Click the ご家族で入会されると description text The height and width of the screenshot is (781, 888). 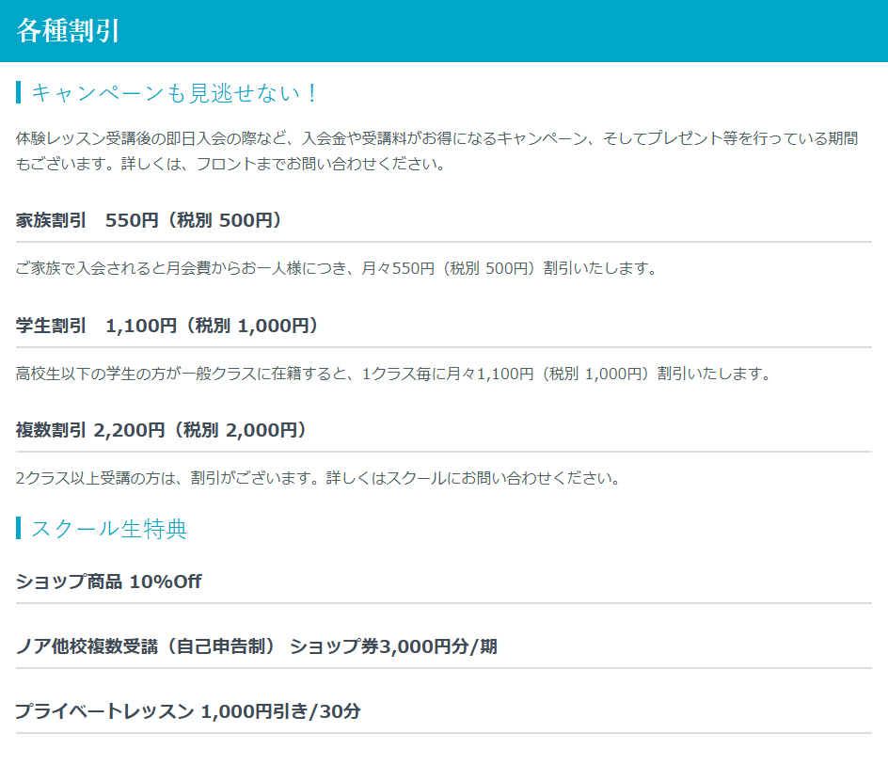click(336, 268)
